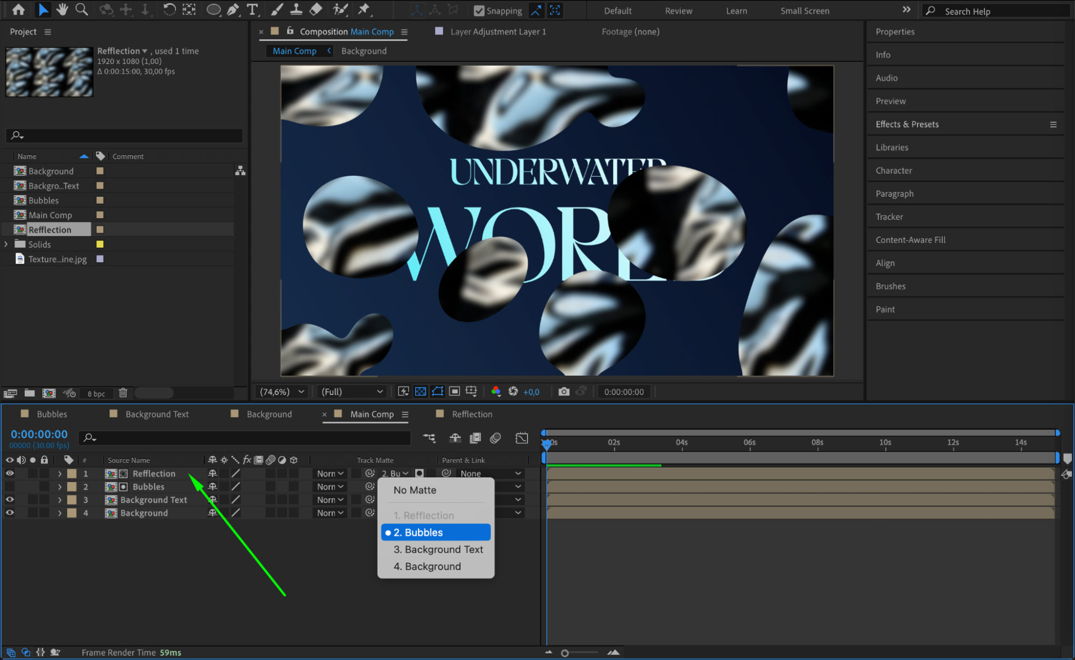Open the resolution dropdown showing Full
This screenshot has width=1075, height=660.
[x=352, y=392]
